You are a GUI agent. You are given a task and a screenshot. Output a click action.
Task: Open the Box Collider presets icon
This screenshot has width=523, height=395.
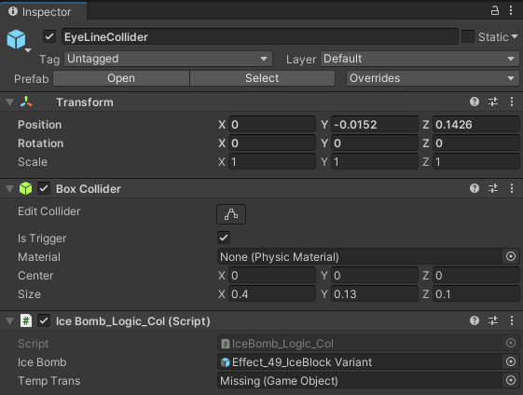[493, 188]
